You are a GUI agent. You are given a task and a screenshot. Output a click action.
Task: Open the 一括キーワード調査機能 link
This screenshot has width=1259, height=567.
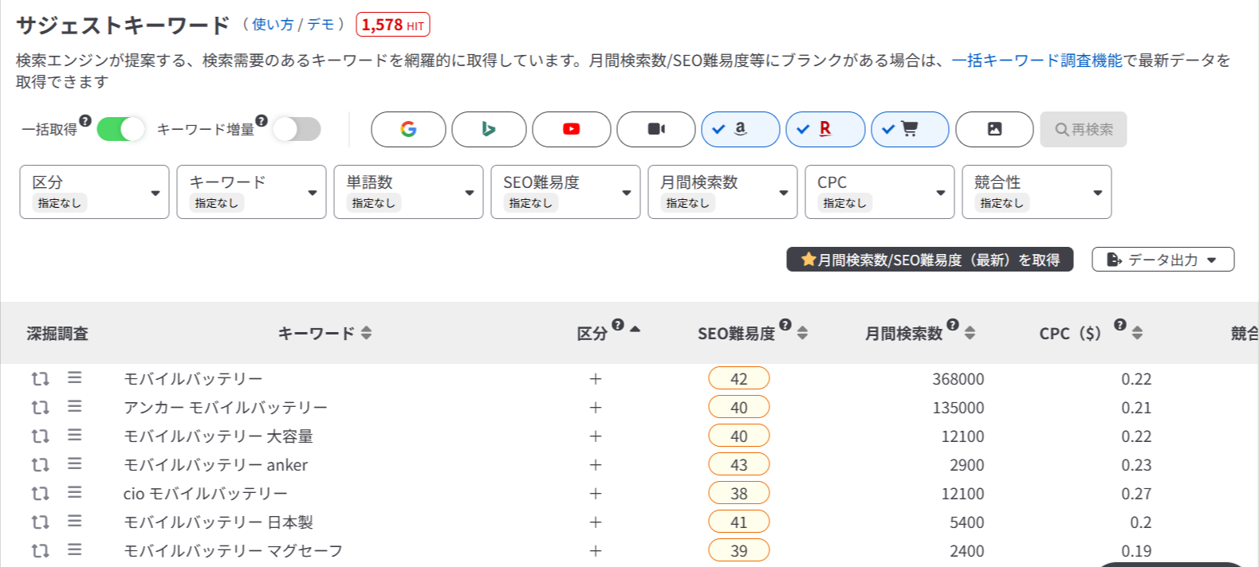pos(1037,61)
